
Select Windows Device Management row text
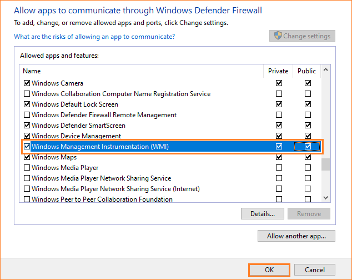76,136
